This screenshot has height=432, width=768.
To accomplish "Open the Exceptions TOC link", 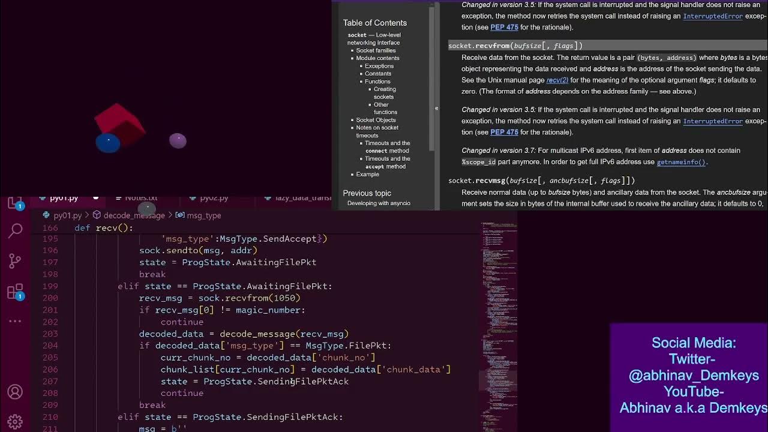I will [379, 66].
